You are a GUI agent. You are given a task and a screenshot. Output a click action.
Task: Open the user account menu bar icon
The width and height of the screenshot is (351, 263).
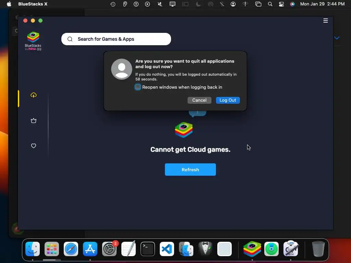coord(233,4)
